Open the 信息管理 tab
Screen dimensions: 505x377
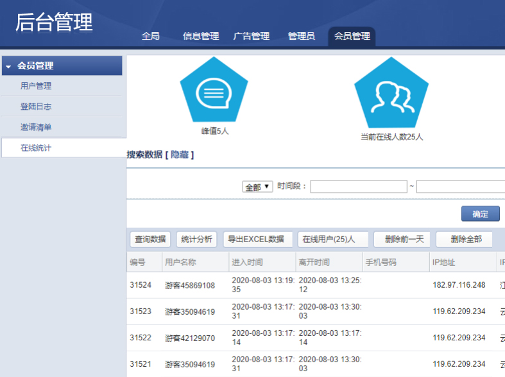click(201, 36)
